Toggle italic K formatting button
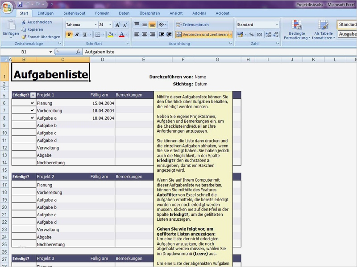Image resolution: width=357 pixels, height=267 pixels. [x=77, y=35]
